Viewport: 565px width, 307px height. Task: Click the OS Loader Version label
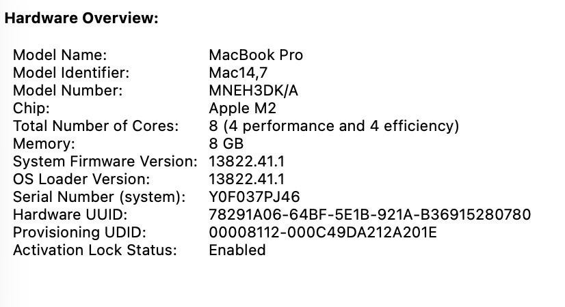81,179
